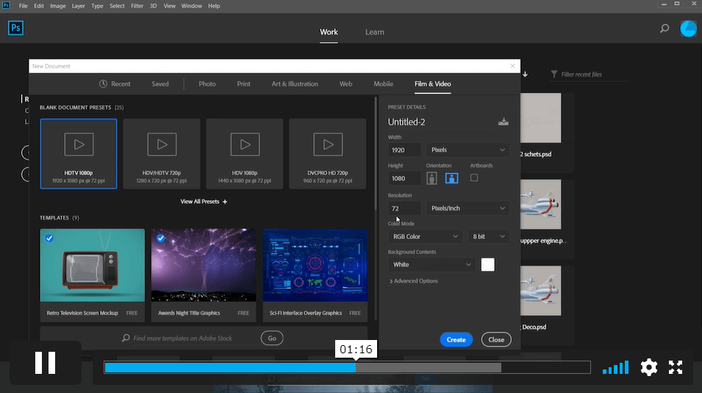Click the sort arrow beside filter

[x=525, y=74]
